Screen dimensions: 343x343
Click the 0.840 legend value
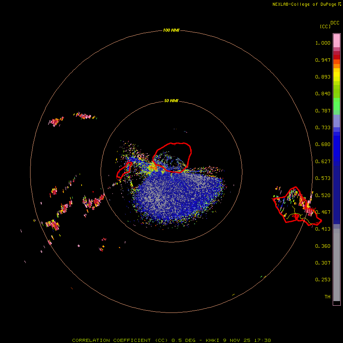(323, 94)
